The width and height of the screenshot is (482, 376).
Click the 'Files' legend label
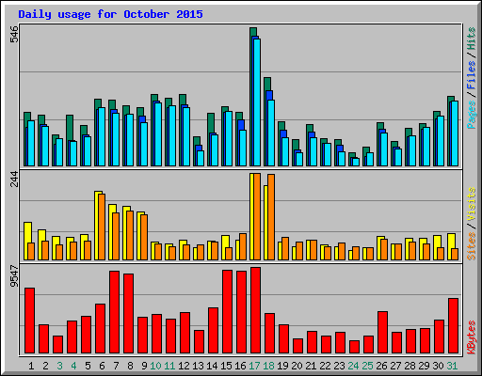point(471,74)
